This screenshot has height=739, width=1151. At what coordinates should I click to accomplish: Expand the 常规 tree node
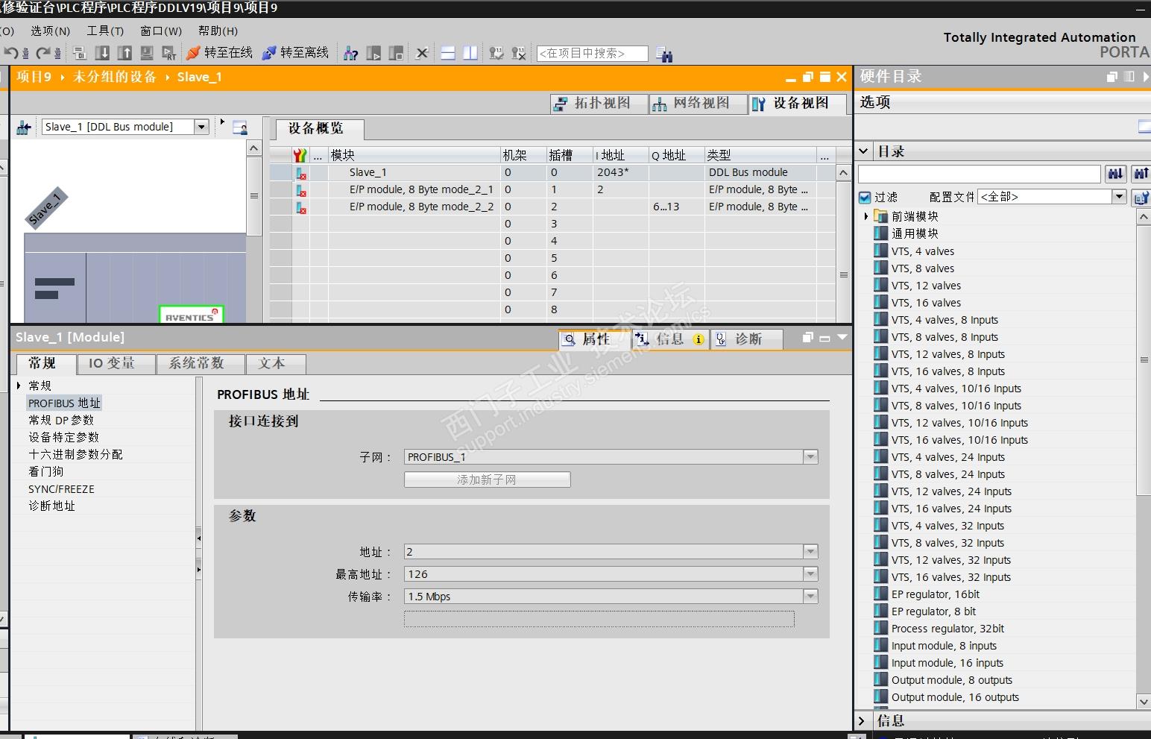click(19, 386)
